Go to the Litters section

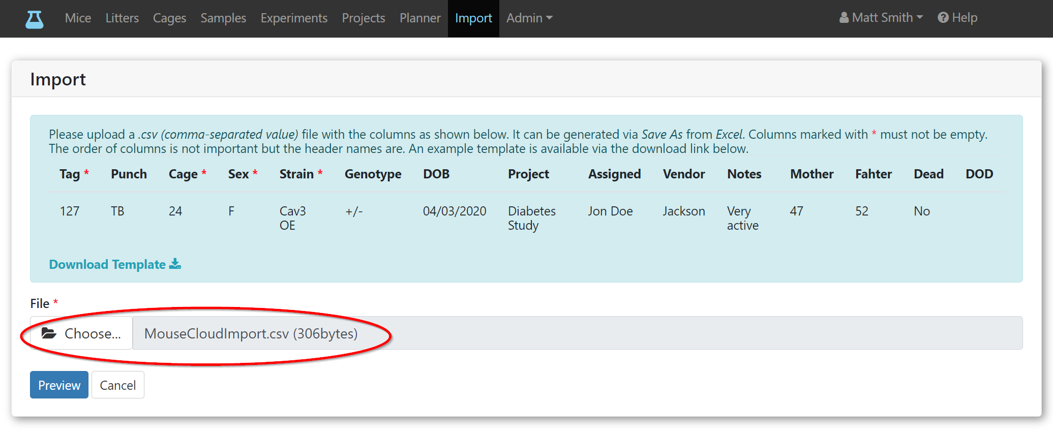[x=122, y=18]
